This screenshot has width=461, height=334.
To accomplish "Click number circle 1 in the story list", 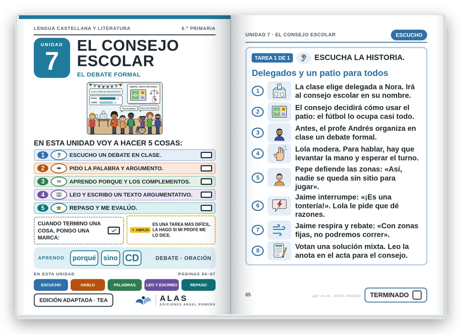I will pyautogui.click(x=258, y=91).
